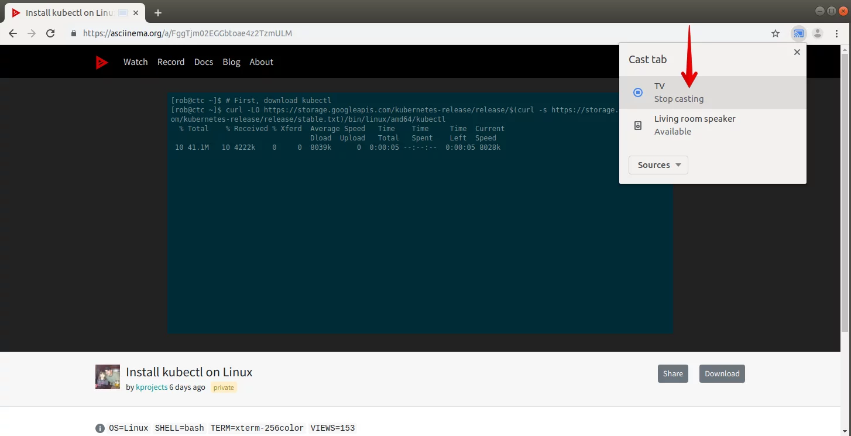Open the About menu item

coord(261,62)
